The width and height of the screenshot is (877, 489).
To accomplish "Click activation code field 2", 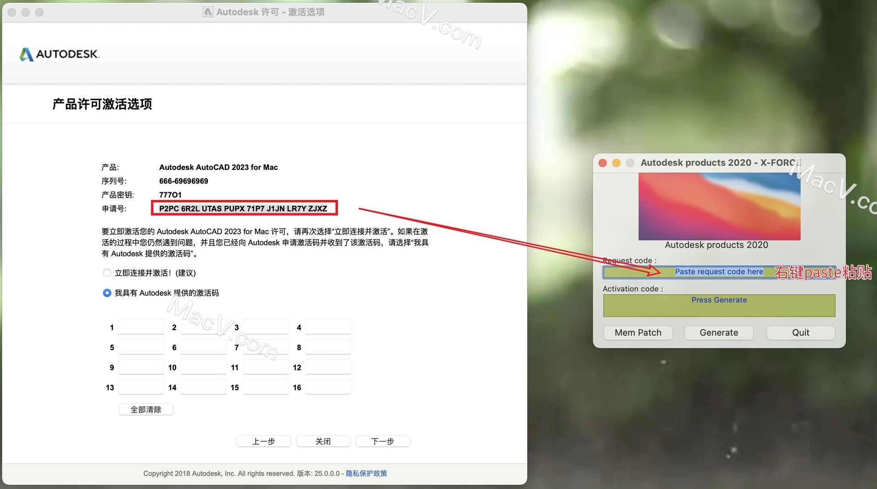I will [x=204, y=327].
